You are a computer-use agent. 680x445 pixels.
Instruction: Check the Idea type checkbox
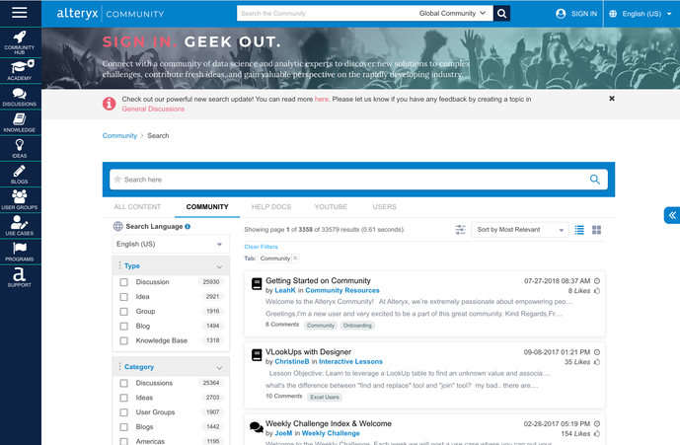click(124, 297)
